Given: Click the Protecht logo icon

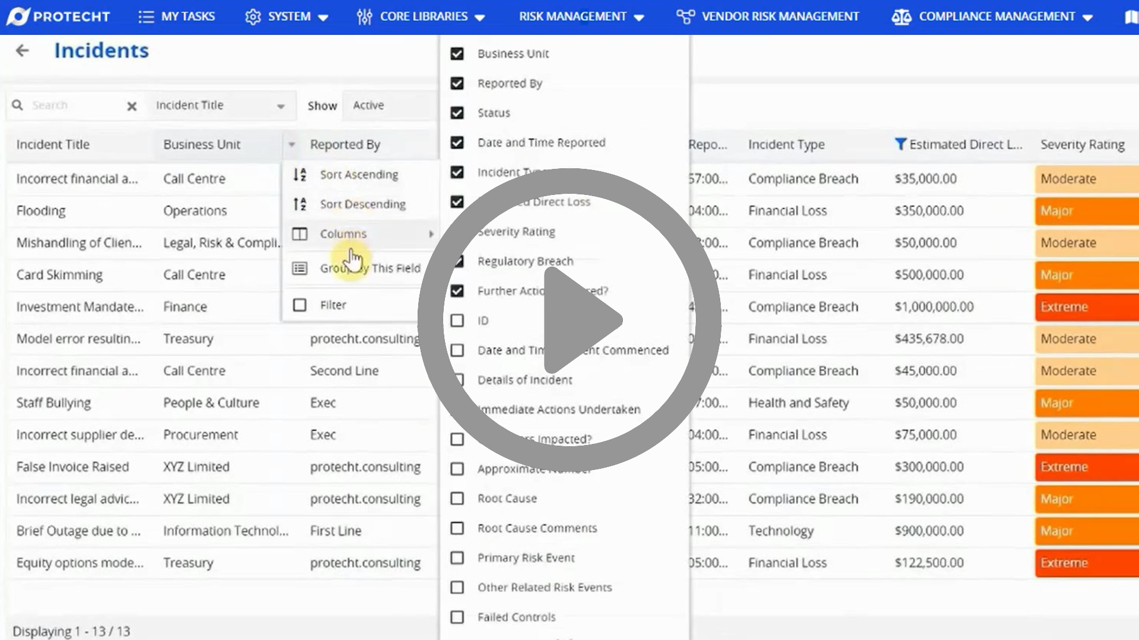Looking at the screenshot, I should pos(18,16).
